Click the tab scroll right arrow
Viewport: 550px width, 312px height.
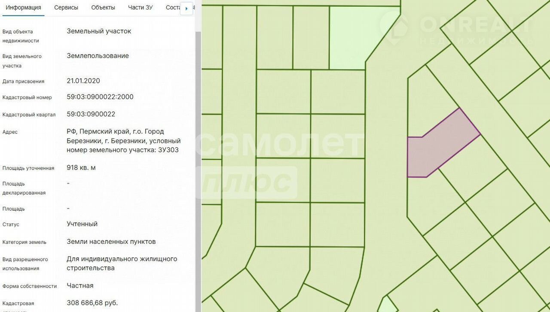point(186,9)
